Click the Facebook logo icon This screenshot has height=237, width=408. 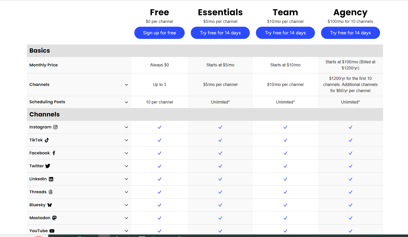54,153
